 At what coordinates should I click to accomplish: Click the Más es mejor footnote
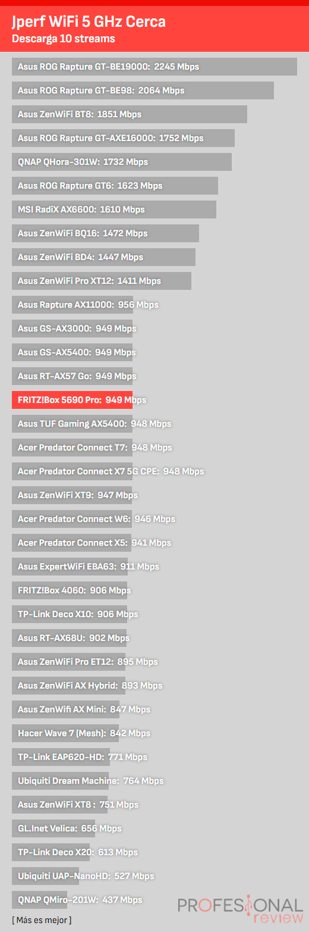pyautogui.click(x=42, y=920)
